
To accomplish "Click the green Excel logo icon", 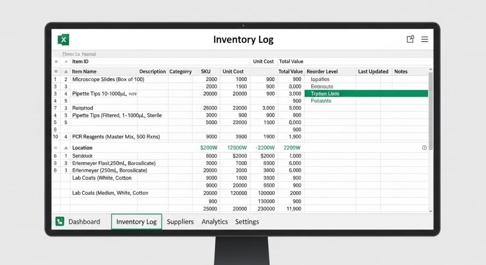I will click(x=64, y=40).
